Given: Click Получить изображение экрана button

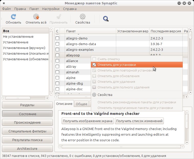Looking at the screenshot, I should 88,121.
